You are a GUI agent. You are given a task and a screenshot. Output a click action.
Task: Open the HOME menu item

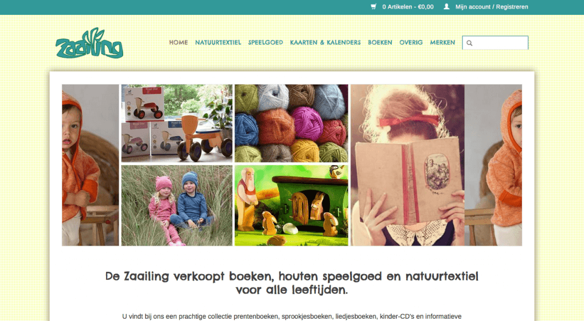(x=179, y=42)
